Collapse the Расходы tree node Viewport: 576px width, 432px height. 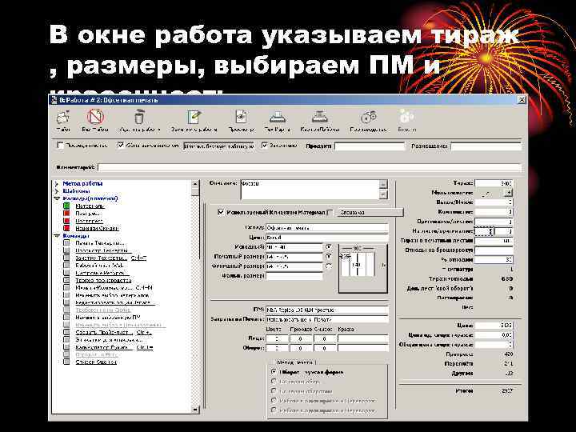point(57,198)
